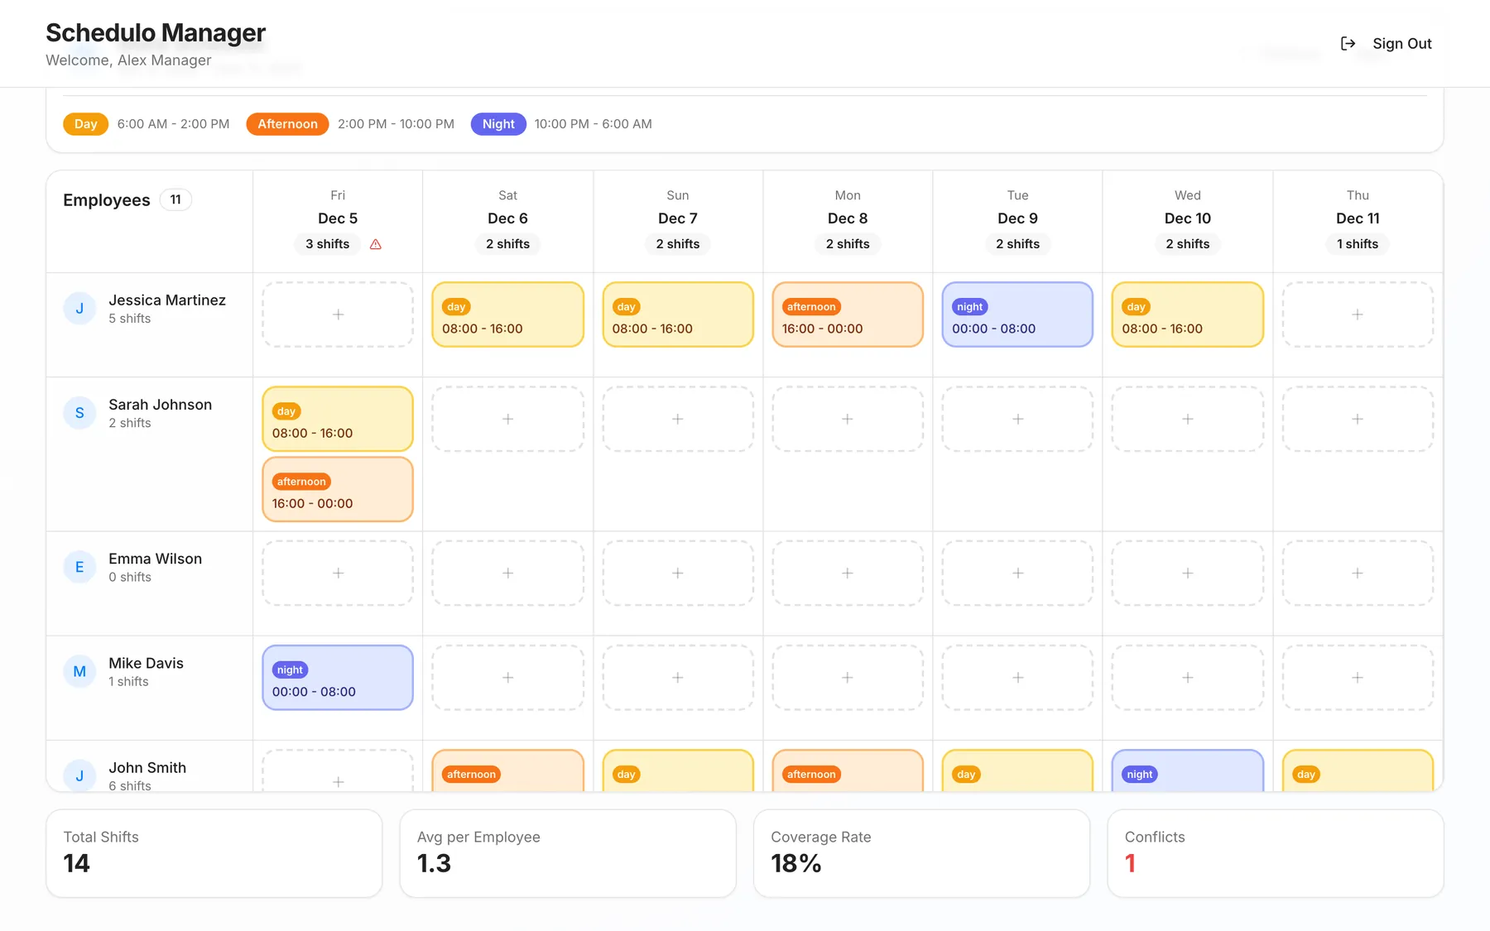1490x931 pixels.
Task: Add a shift for Mike Davis on Dec 7
Action: pyautogui.click(x=678, y=677)
